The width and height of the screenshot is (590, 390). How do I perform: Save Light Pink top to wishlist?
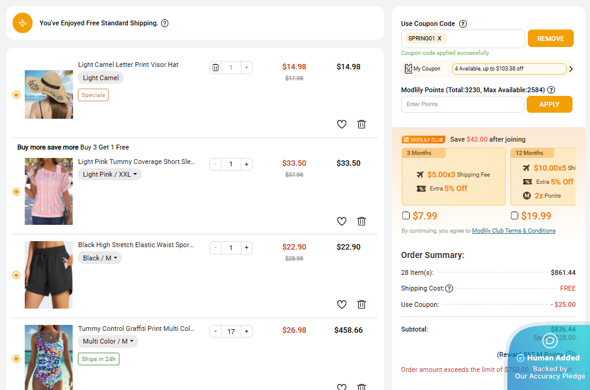click(x=341, y=221)
